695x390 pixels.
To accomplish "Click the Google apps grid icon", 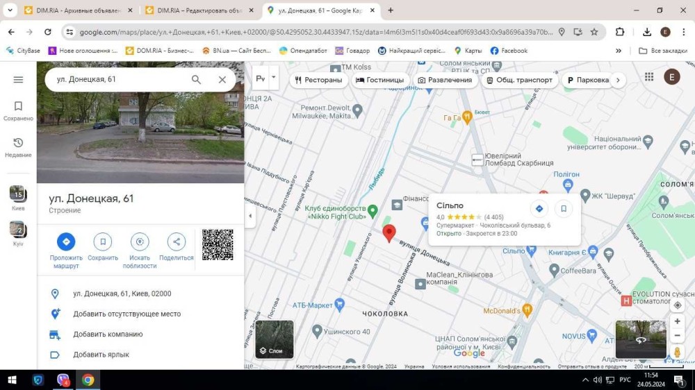I will (x=649, y=77).
